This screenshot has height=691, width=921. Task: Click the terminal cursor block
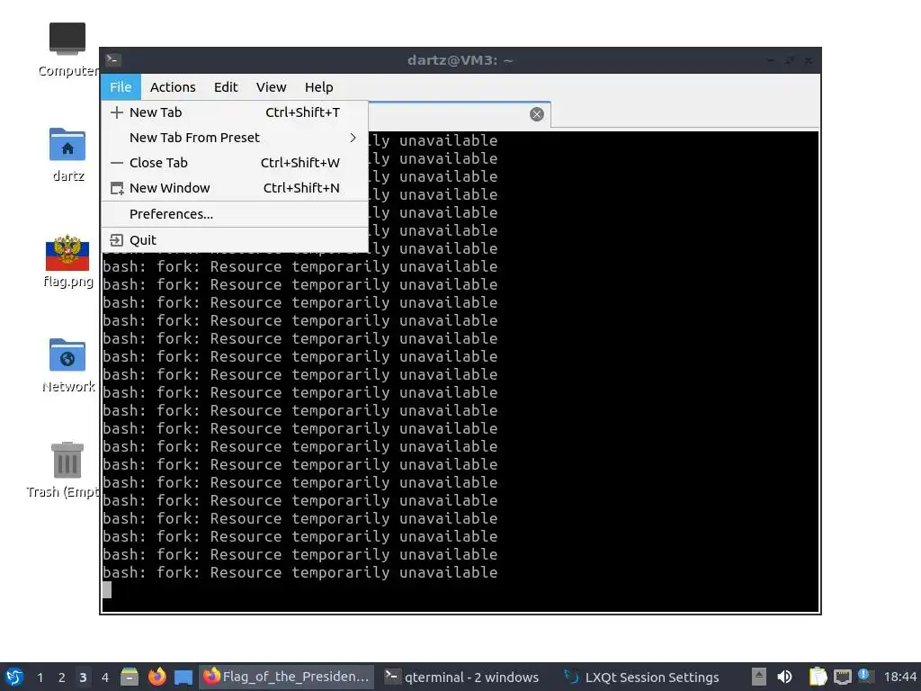(x=107, y=590)
